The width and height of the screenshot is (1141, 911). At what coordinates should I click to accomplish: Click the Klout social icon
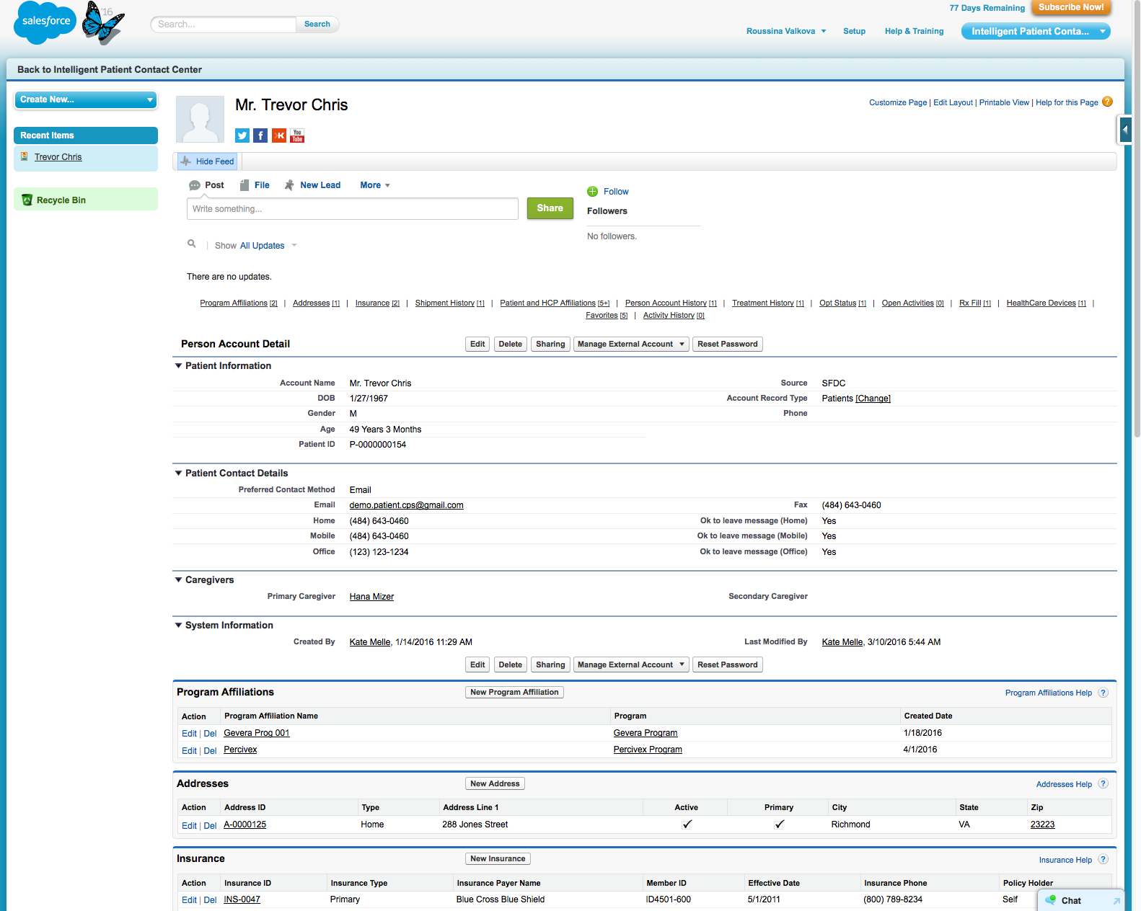pyautogui.click(x=279, y=135)
